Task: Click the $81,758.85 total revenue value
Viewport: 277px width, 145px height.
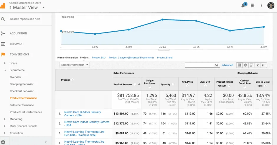Action: [x=128, y=95]
